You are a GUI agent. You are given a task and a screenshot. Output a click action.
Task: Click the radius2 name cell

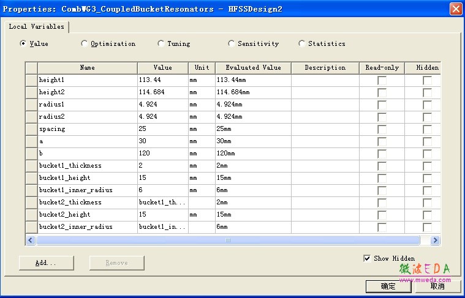click(88, 117)
